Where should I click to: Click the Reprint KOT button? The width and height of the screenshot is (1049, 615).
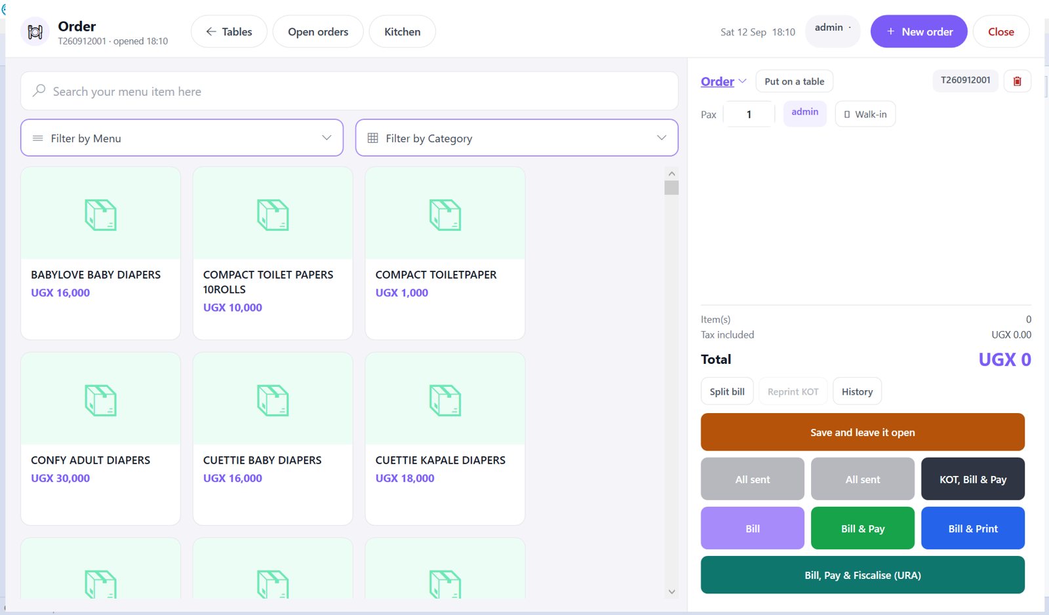click(x=793, y=391)
